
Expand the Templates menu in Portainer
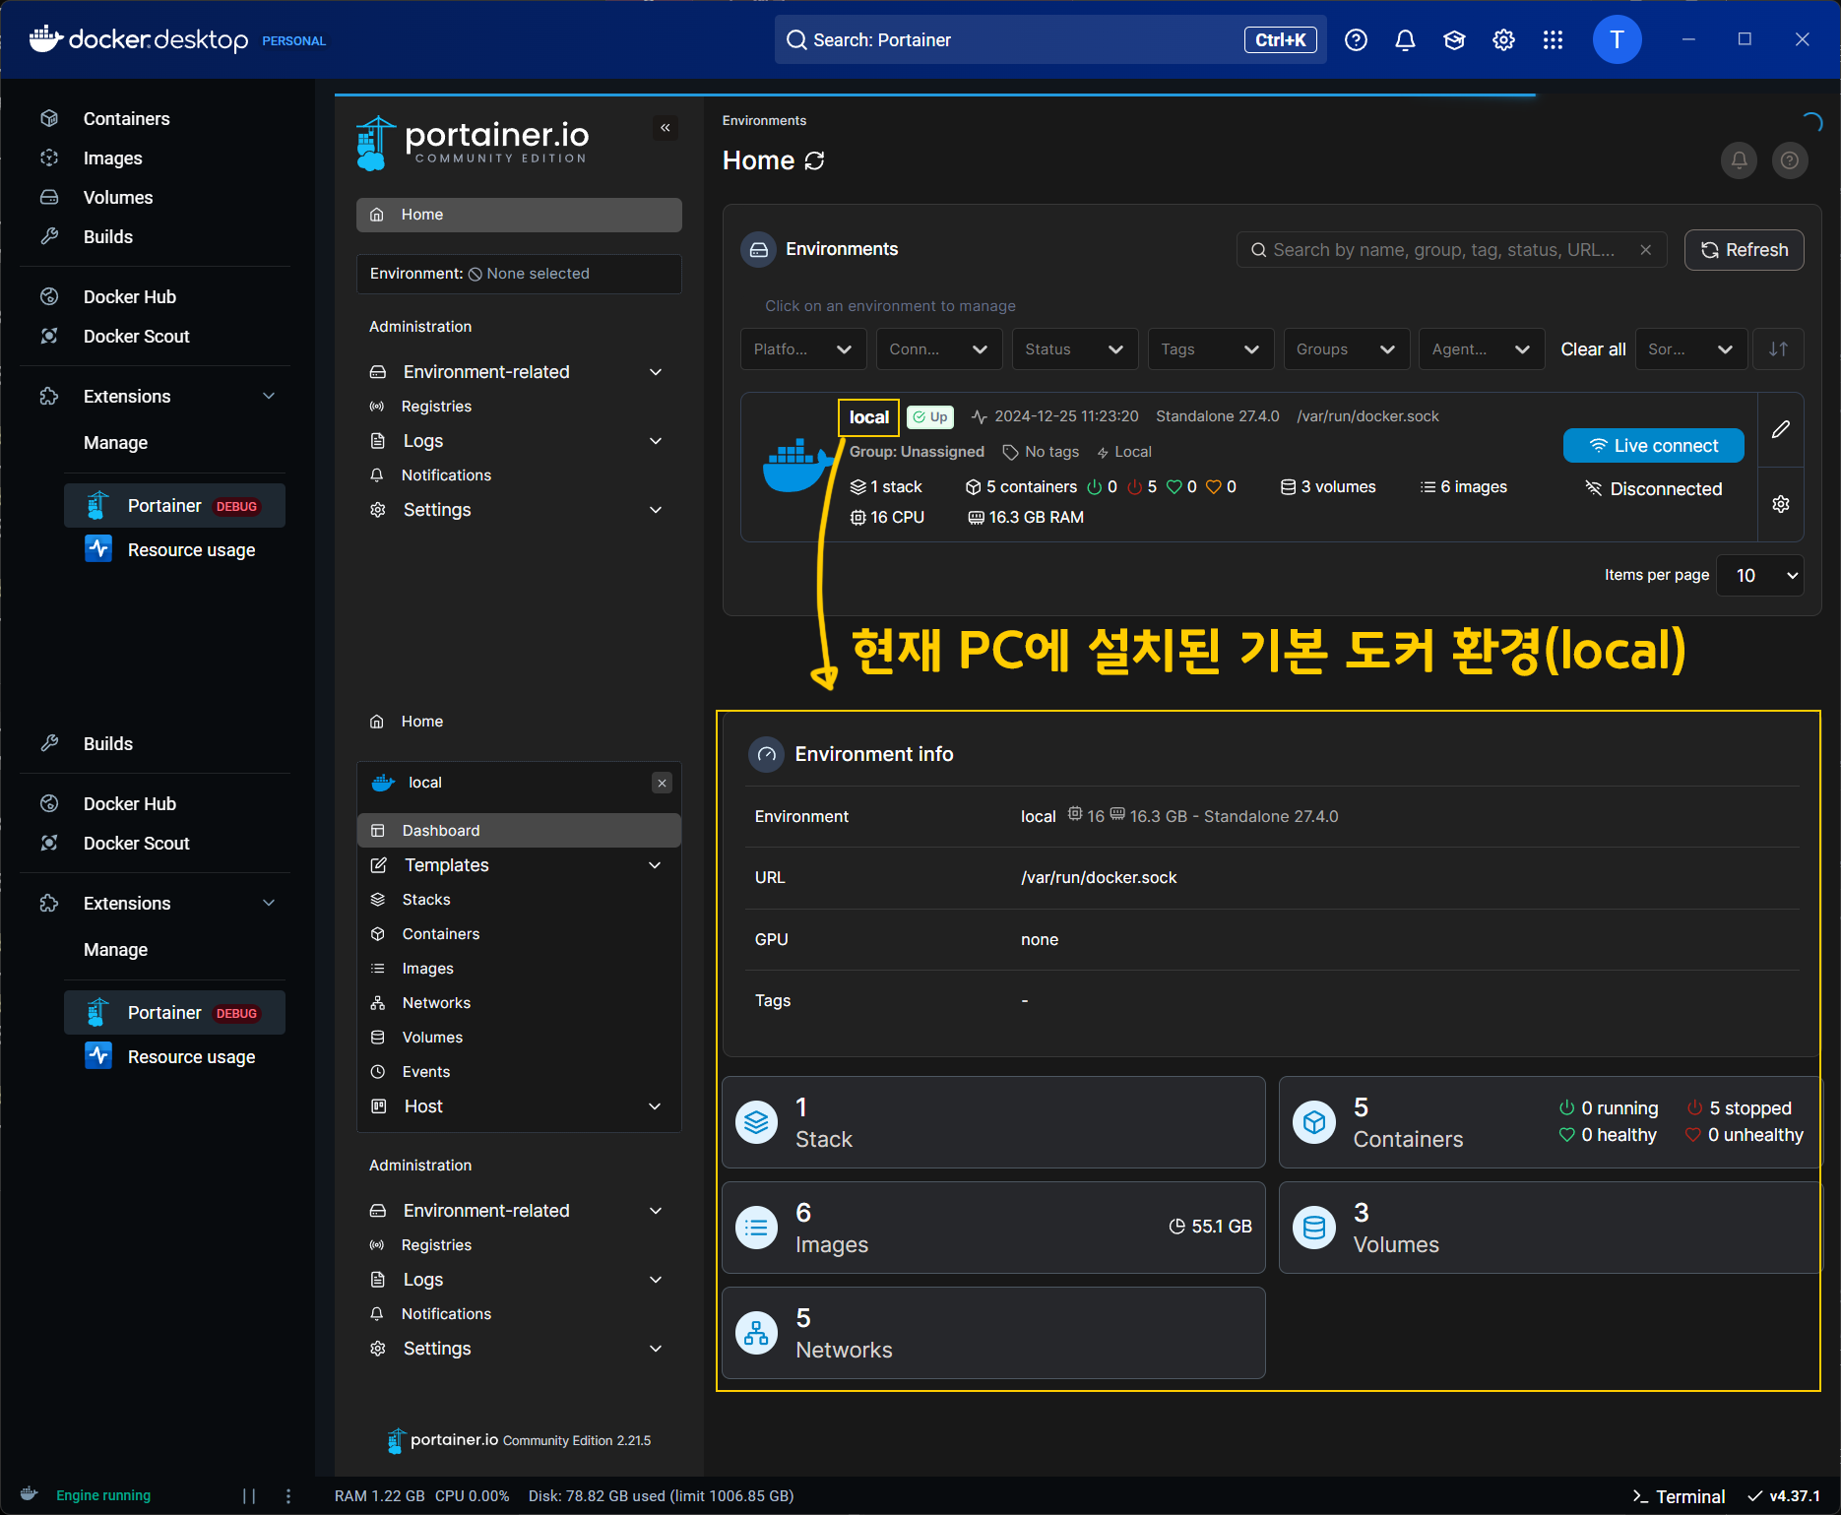(519, 865)
